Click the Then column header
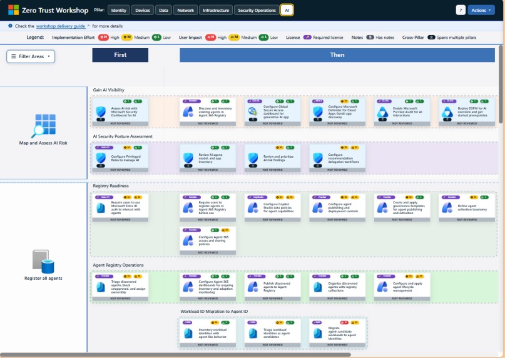505x358 pixels. click(337, 55)
